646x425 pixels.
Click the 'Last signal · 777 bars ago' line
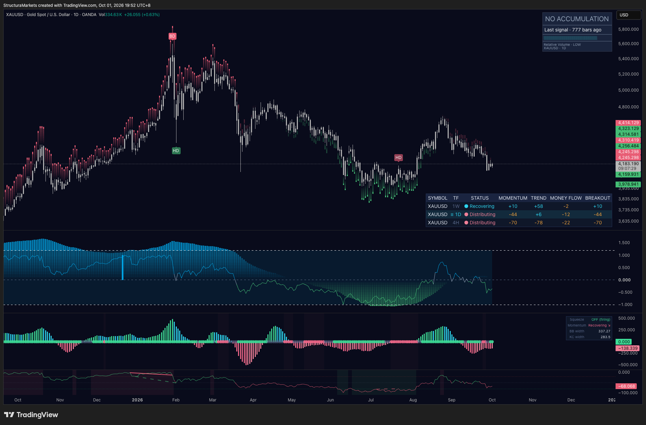tap(573, 30)
